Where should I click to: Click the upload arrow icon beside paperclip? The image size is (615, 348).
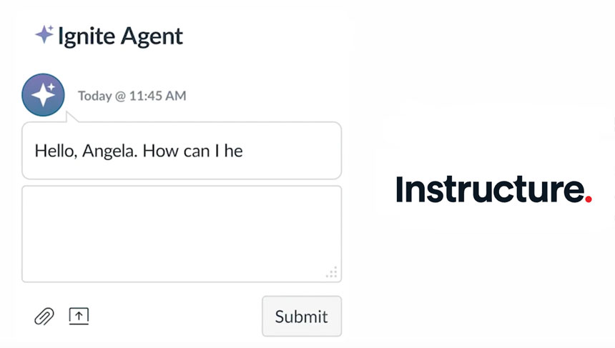(79, 316)
